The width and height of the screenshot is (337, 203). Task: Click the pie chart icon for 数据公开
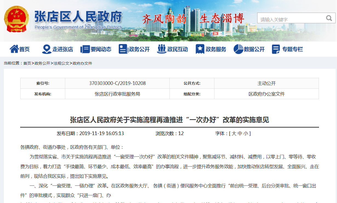pyautogui.click(x=238, y=49)
